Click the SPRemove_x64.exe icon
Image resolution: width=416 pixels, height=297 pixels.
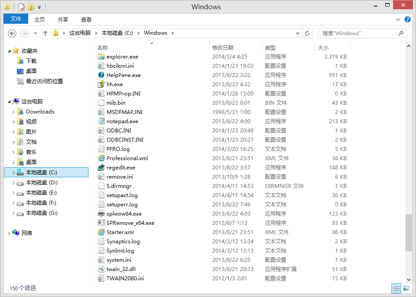point(101,223)
